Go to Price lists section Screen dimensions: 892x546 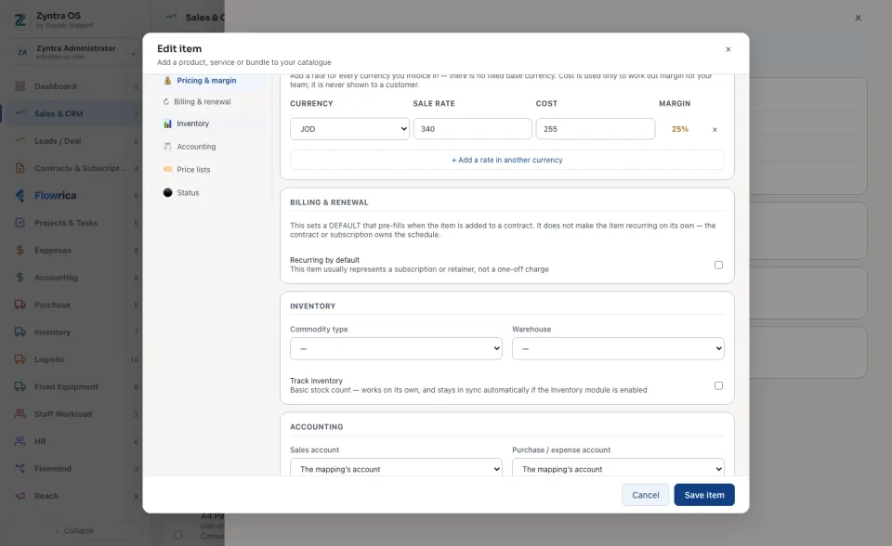[193, 170]
